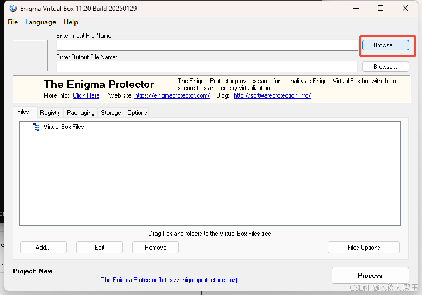This screenshot has height=295, width=422.
Task: Open the softwareprotection.info blog link
Action: pos(273,95)
